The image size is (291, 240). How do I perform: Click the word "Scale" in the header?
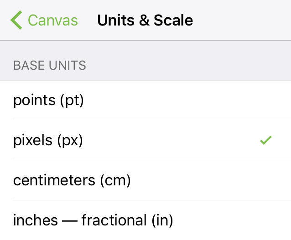pyautogui.click(x=173, y=20)
